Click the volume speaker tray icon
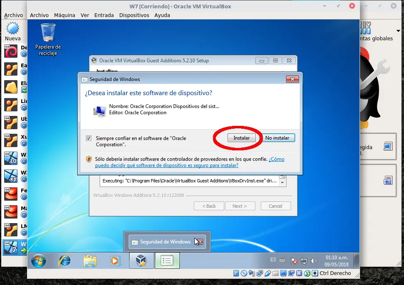 (x=313, y=261)
